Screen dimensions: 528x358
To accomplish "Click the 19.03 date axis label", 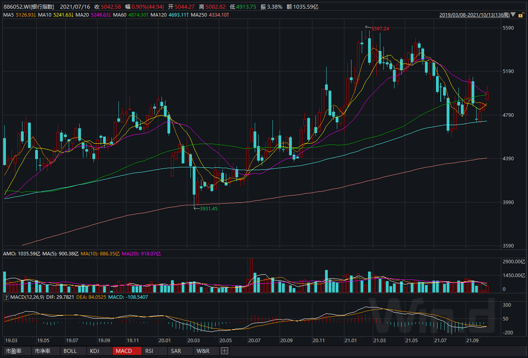I will (11, 340).
